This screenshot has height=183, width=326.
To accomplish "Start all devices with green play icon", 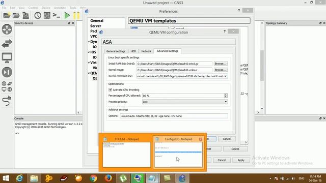I will pos(67,15).
